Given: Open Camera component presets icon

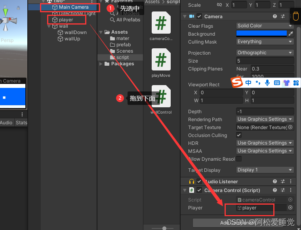Looking at the screenshot, I should pyautogui.click(x=283, y=16).
